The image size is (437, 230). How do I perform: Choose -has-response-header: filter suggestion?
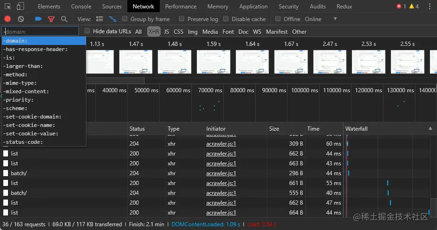tap(44, 49)
